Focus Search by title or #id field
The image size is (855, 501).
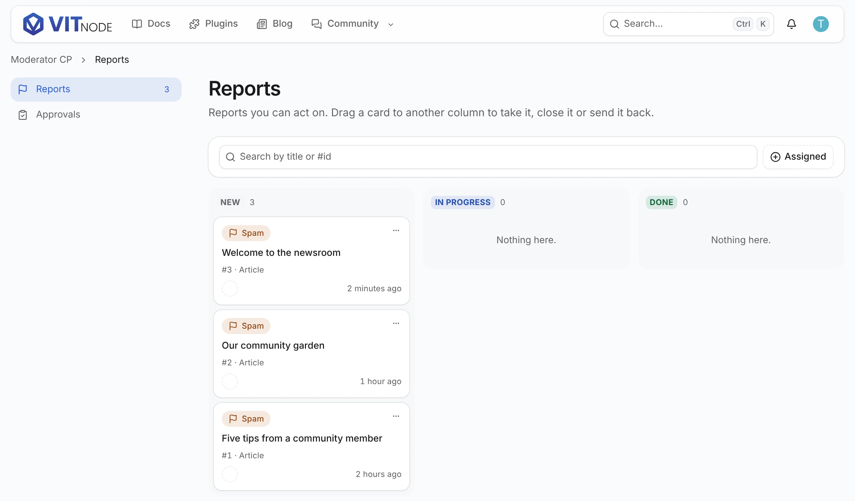pyautogui.click(x=488, y=157)
